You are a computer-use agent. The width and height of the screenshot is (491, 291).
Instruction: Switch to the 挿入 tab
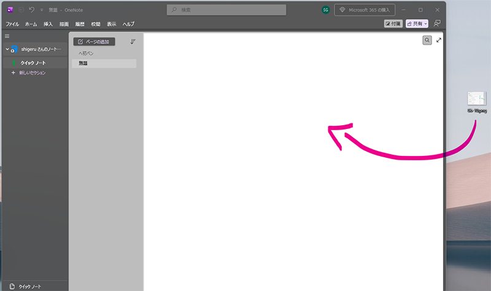48,24
